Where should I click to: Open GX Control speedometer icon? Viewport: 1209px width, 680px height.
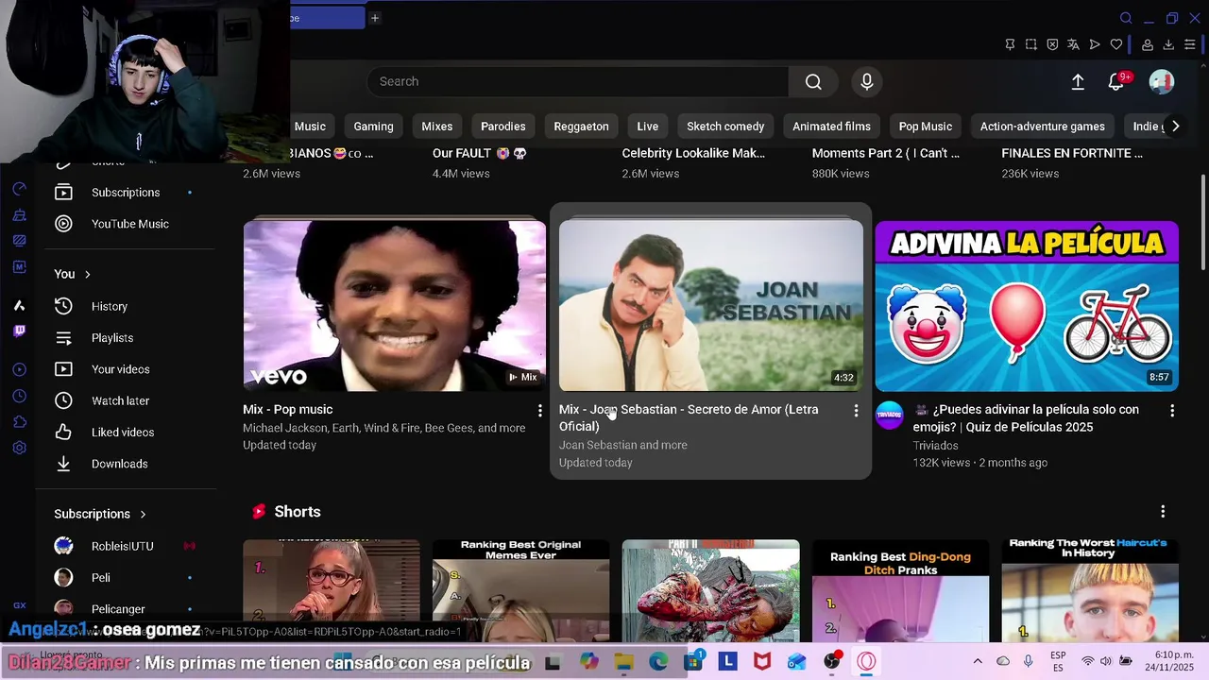[x=19, y=190]
